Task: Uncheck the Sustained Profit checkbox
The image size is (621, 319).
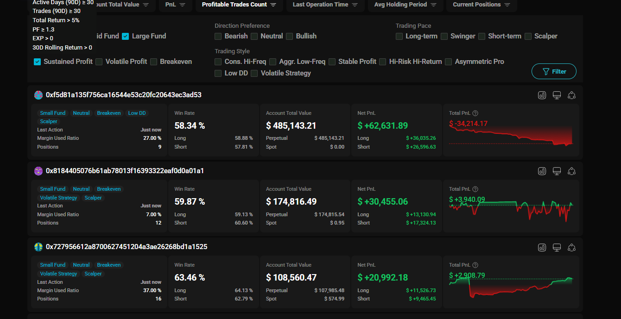Action: (x=38, y=62)
